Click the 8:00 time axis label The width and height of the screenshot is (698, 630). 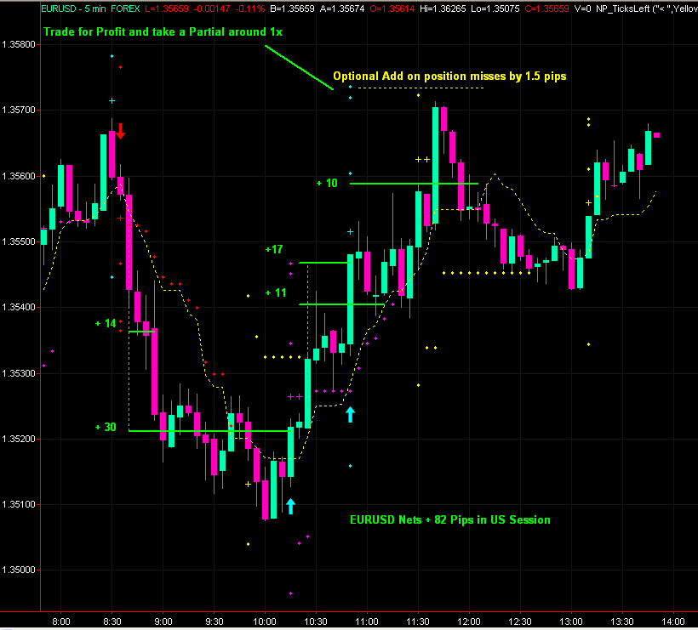pos(61,621)
